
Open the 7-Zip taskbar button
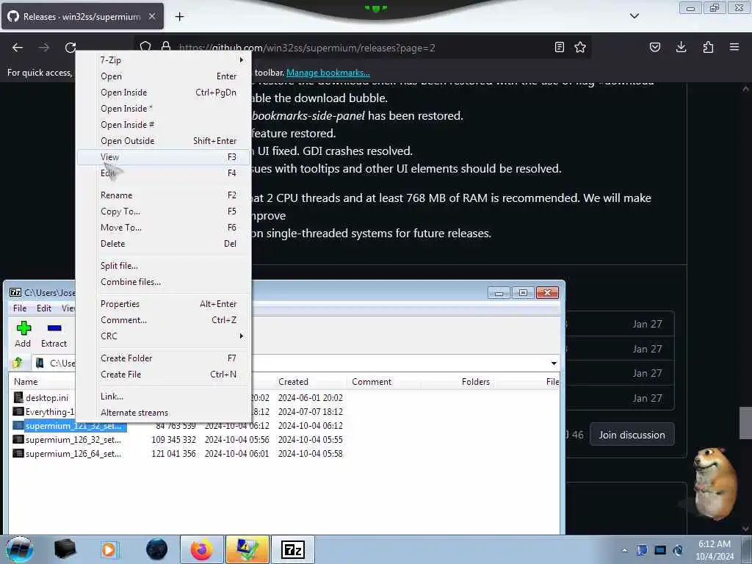coord(293,549)
